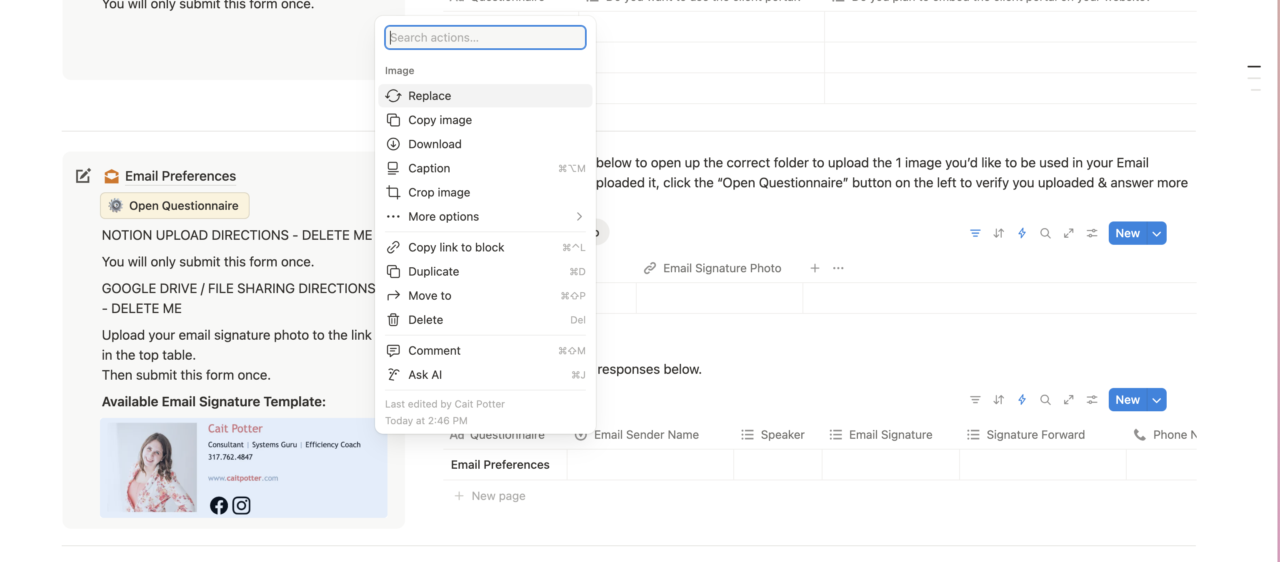Click the filter icon in upper database toolbar
The height and width of the screenshot is (562, 1280).
click(x=975, y=234)
